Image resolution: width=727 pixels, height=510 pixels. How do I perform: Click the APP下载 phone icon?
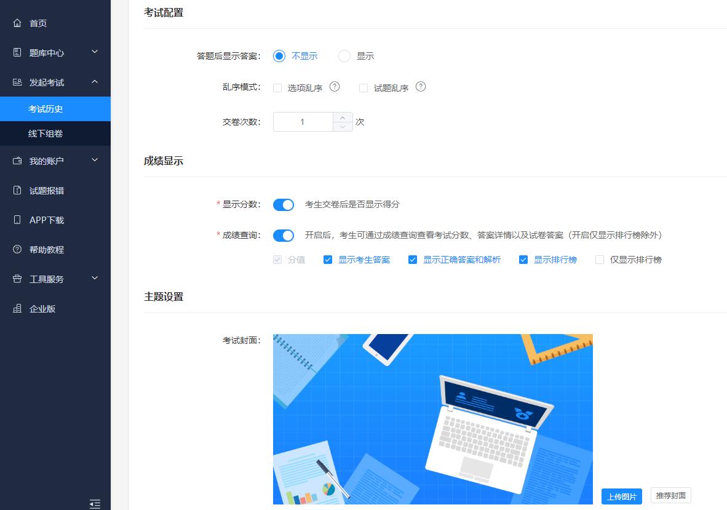17,220
